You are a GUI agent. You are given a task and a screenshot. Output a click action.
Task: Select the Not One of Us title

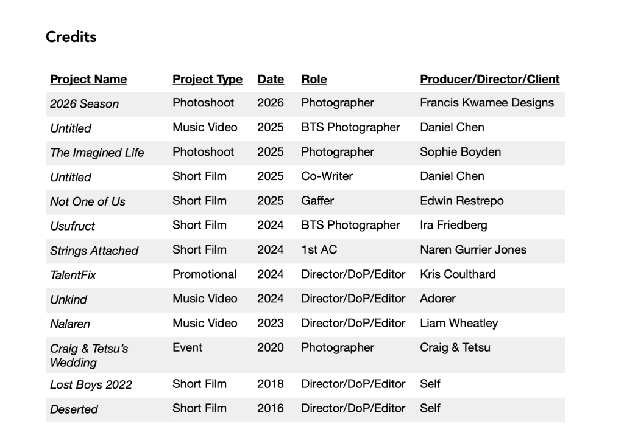click(87, 201)
